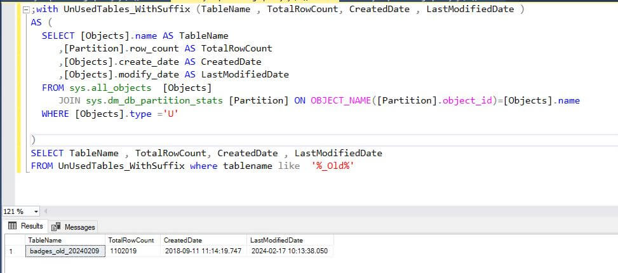Click the WHERE keyword before [Objects].type
618x273 pixels.
(x=55, y=114)
